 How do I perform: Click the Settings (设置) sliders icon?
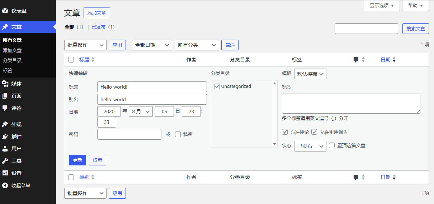[5, 173]
